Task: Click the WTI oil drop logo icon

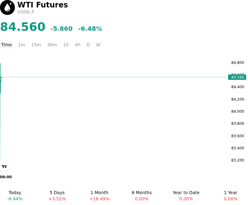Action: (7, 7)
